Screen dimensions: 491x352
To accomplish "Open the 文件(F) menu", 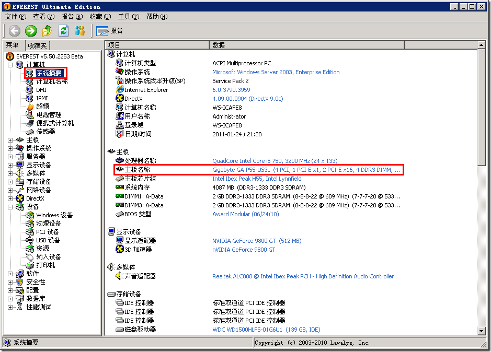I will pyautogui.click(x=16, y=17).
